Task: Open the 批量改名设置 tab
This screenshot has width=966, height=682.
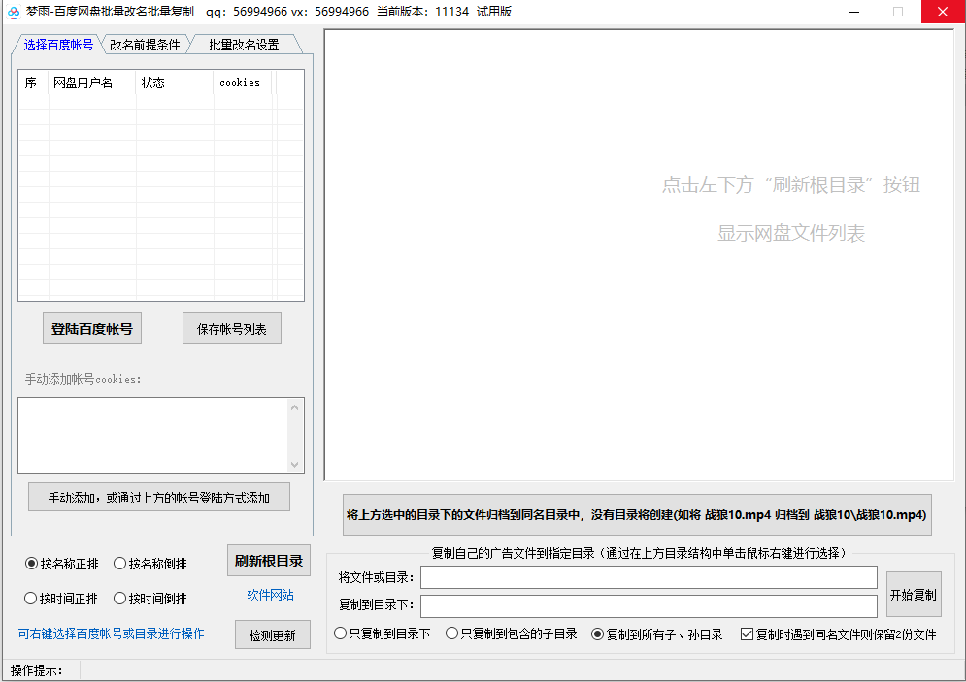Action: tap(243, 45)
